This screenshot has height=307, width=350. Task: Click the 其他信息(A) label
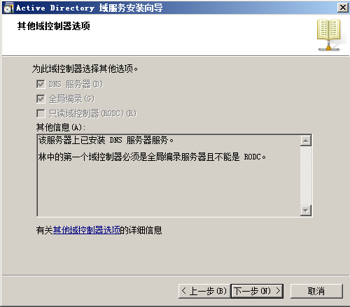(61, 127)
